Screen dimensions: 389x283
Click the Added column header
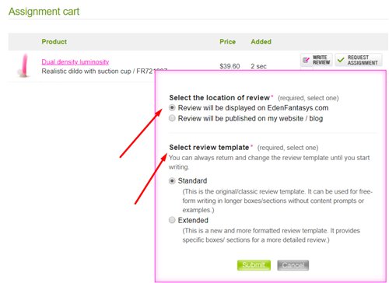click(x=261, y=41)
